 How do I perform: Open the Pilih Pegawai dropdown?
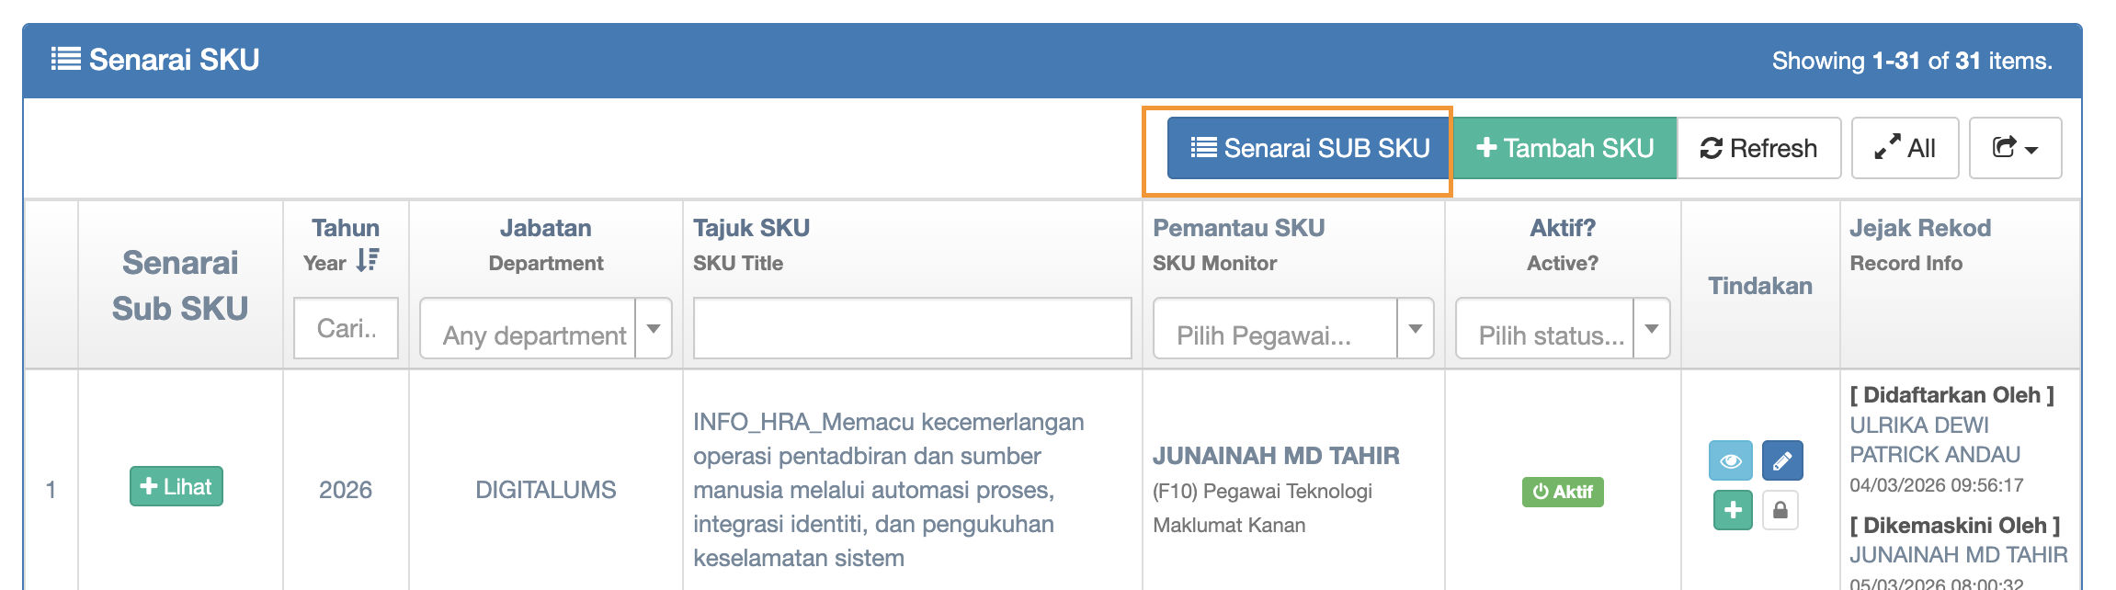[x=1292, y=328]
